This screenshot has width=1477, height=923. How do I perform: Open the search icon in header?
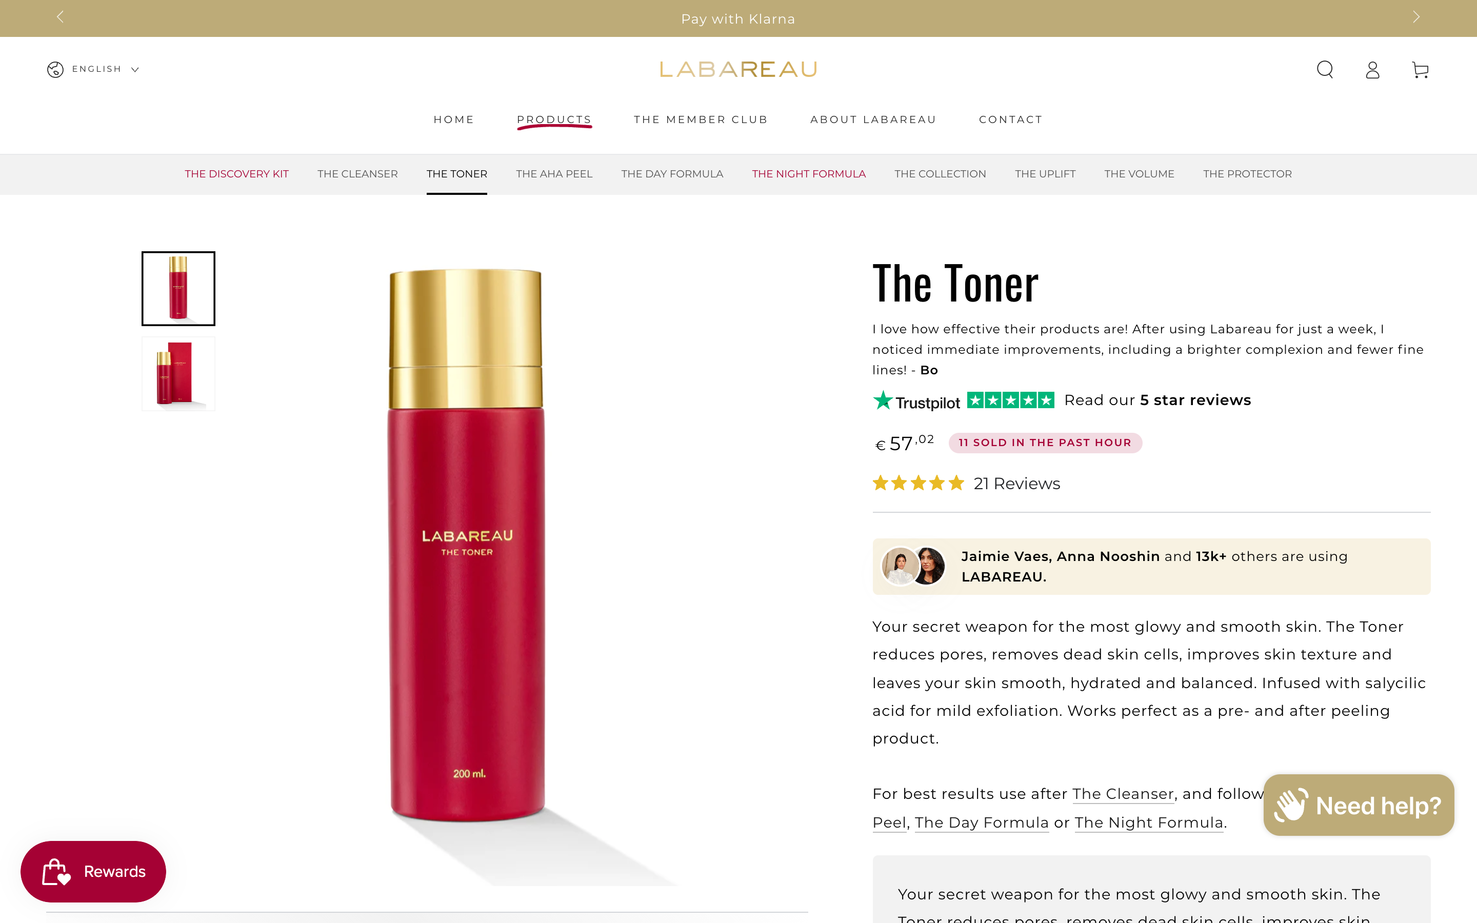pyautogui.click(x=1324, y=70)
